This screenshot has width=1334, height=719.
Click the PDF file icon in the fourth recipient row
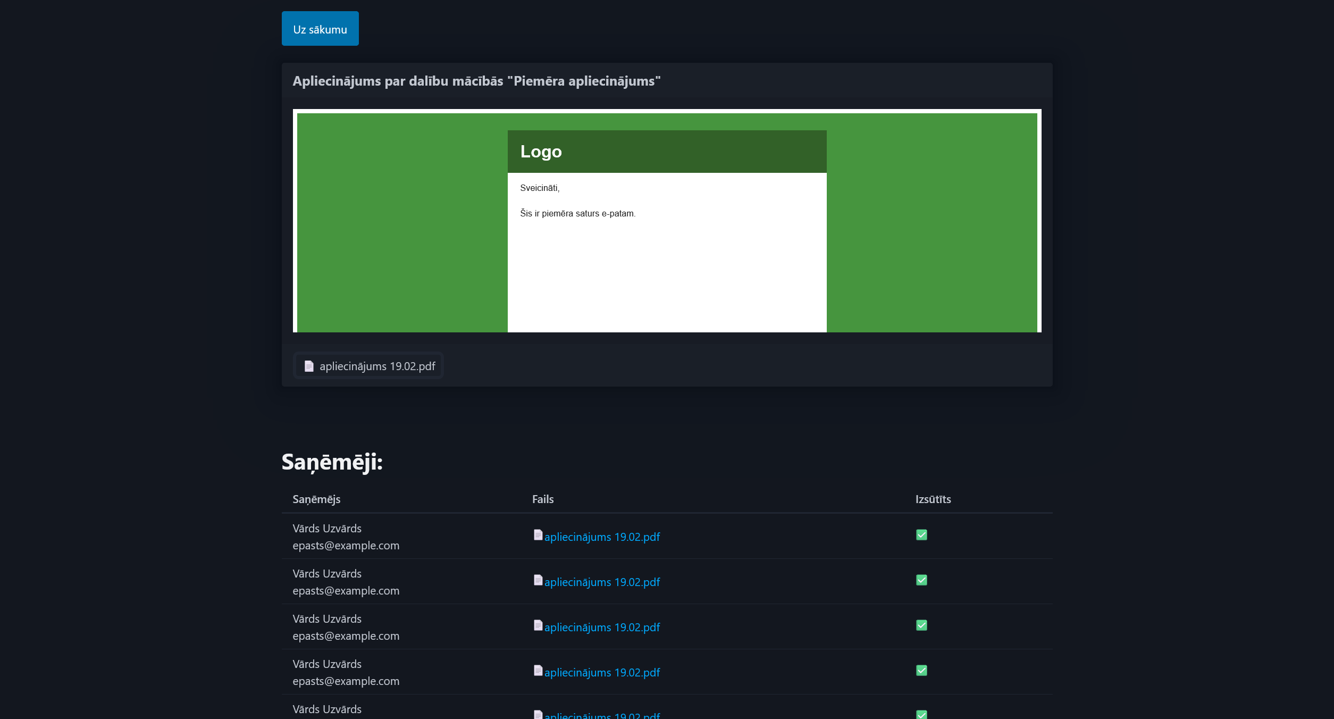pyautogui.click(x=538, y=670)
